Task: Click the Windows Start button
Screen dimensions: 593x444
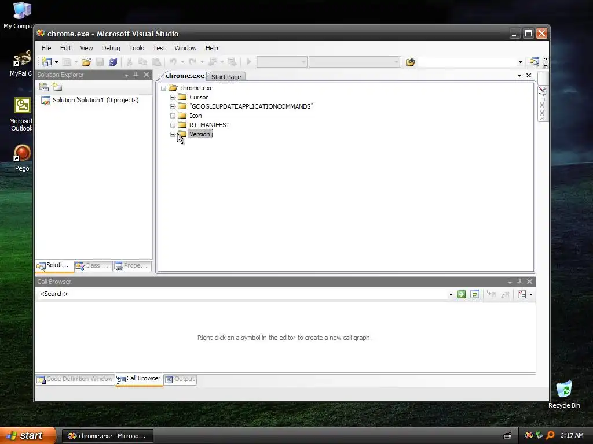Action: [27, 436]
